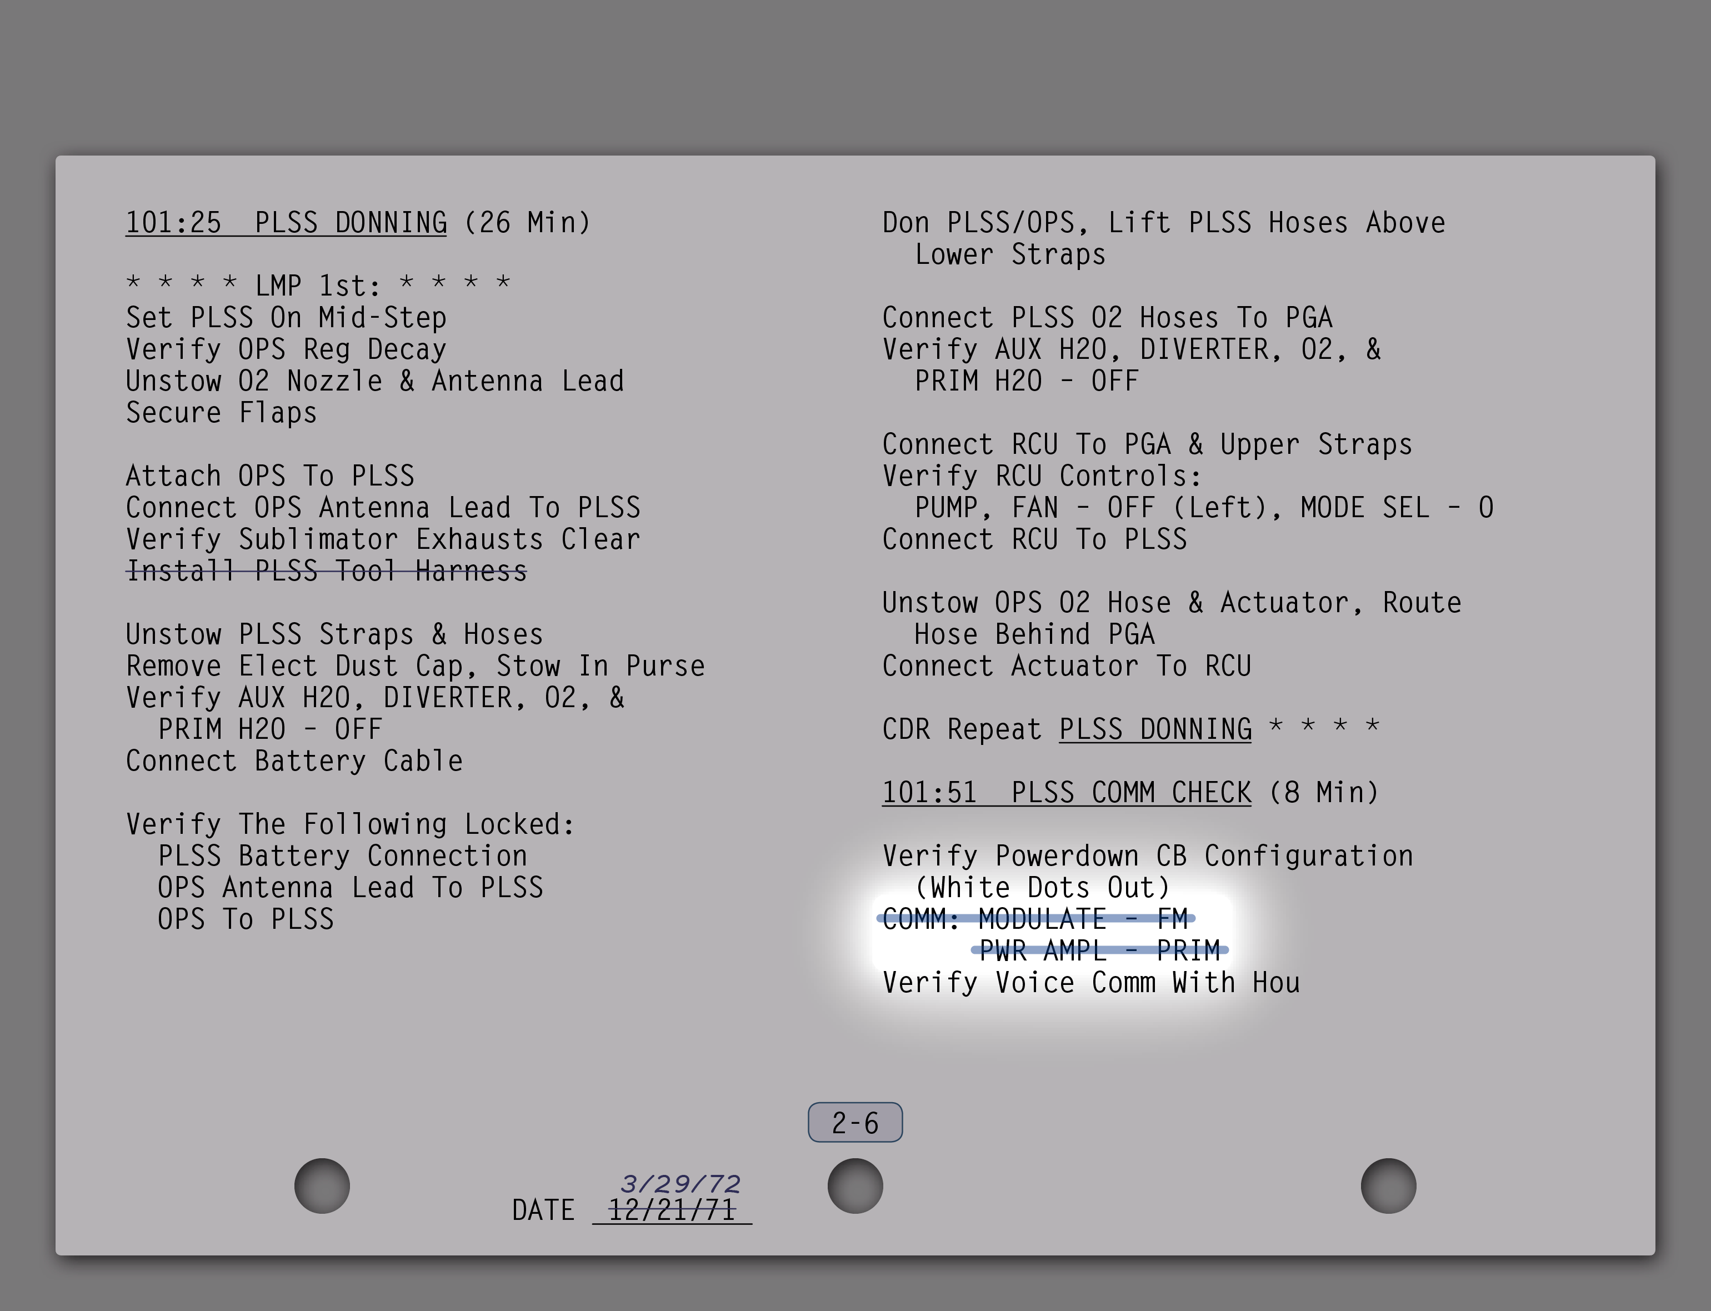Click the Connect RCU To PLSS step
Image resolution: width=1711 pixels, height=1311 pixels.
tap(1034, 539)
